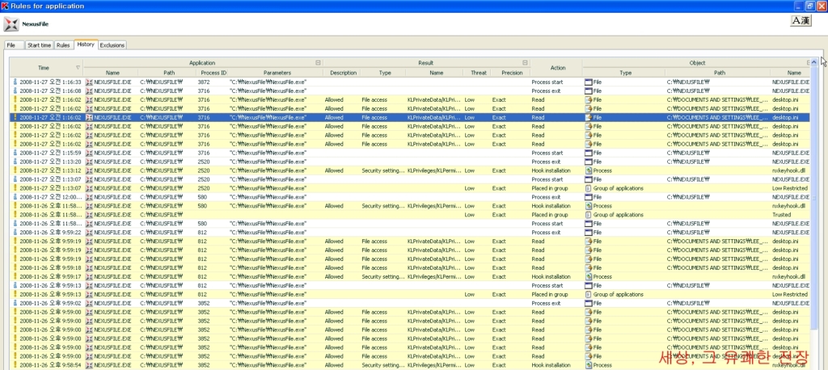Viewport: 828px width, 370px height.
Task: Click 'Hook installation' in 9:58:54 row
Action: tap(551, 365)
